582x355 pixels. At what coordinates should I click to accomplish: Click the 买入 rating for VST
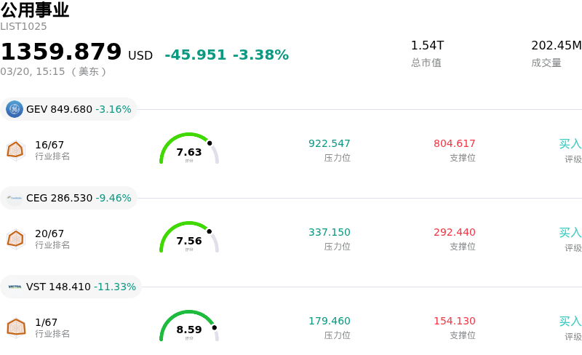(570, 322)
